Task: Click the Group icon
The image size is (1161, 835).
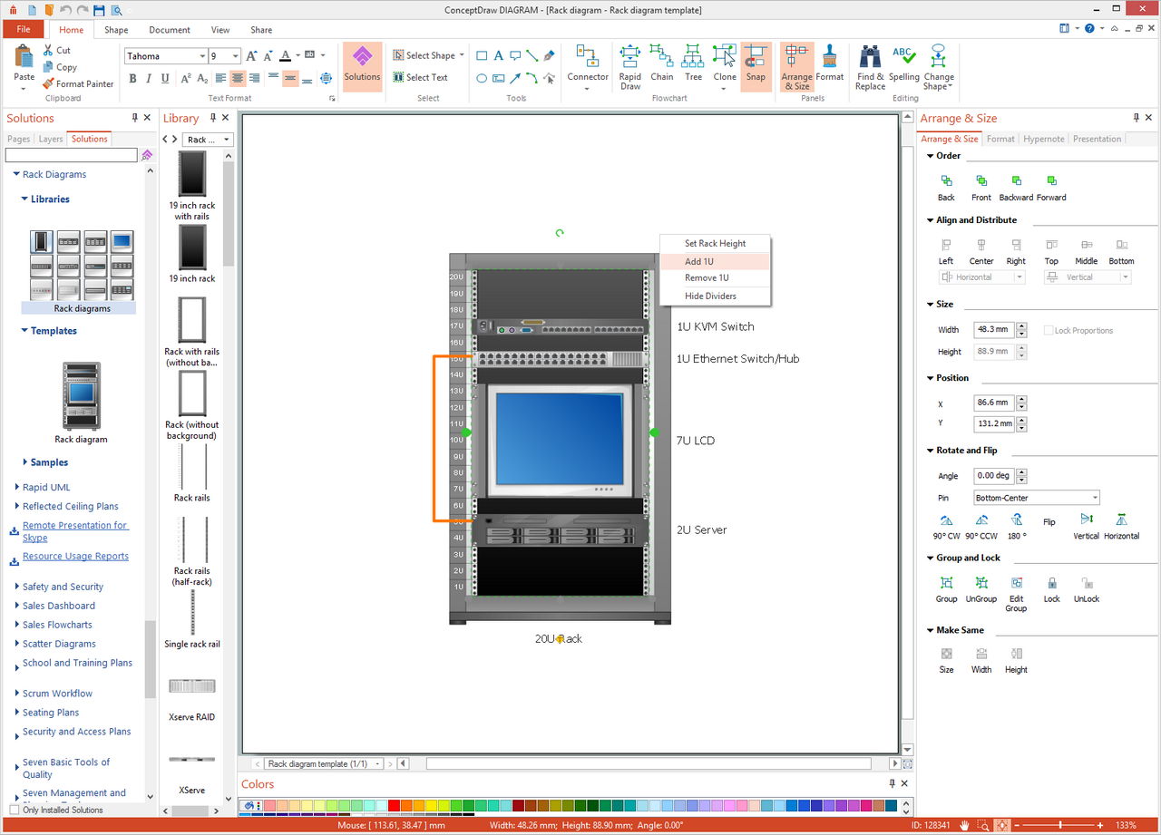Action: point(946,583)
